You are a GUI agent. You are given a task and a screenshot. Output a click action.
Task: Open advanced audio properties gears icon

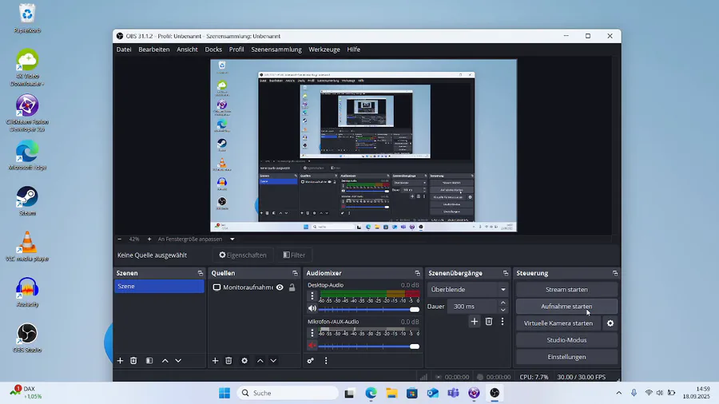(x=311, y=361)
